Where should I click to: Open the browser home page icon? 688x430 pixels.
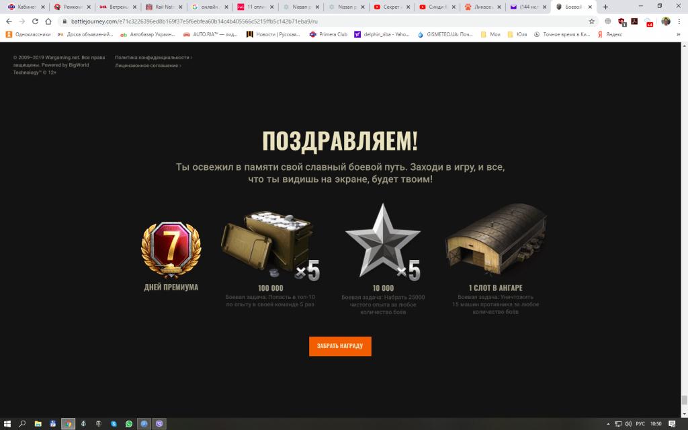[x=48, y=21]
